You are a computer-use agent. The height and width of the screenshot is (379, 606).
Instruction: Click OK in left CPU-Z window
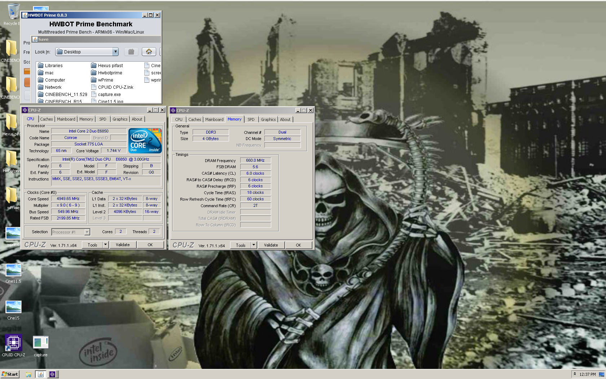[150, 245]
